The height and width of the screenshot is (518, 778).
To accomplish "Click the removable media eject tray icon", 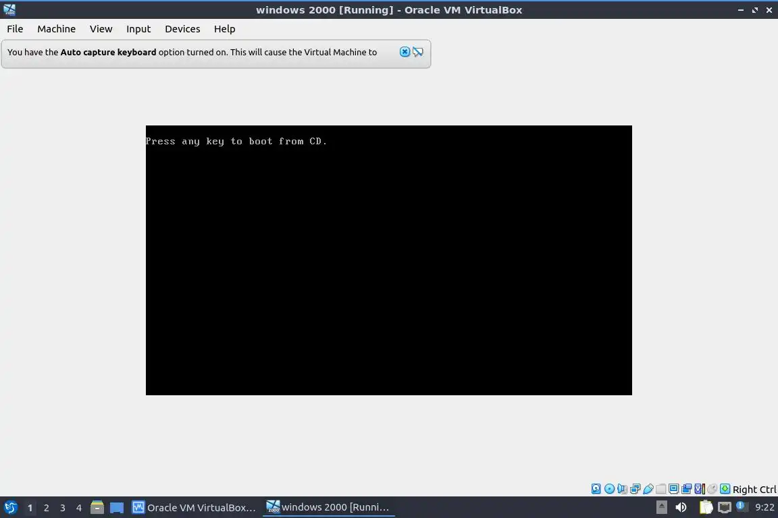I will [661, 507].
